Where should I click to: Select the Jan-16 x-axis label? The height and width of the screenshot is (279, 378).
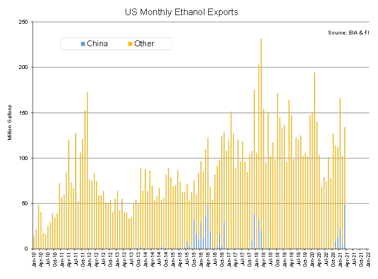(201, 259)
